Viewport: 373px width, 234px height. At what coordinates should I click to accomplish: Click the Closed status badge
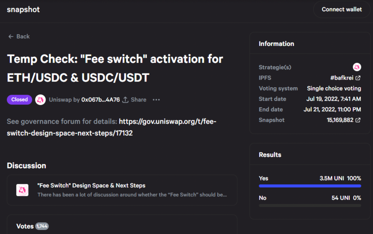click(20, 100)
